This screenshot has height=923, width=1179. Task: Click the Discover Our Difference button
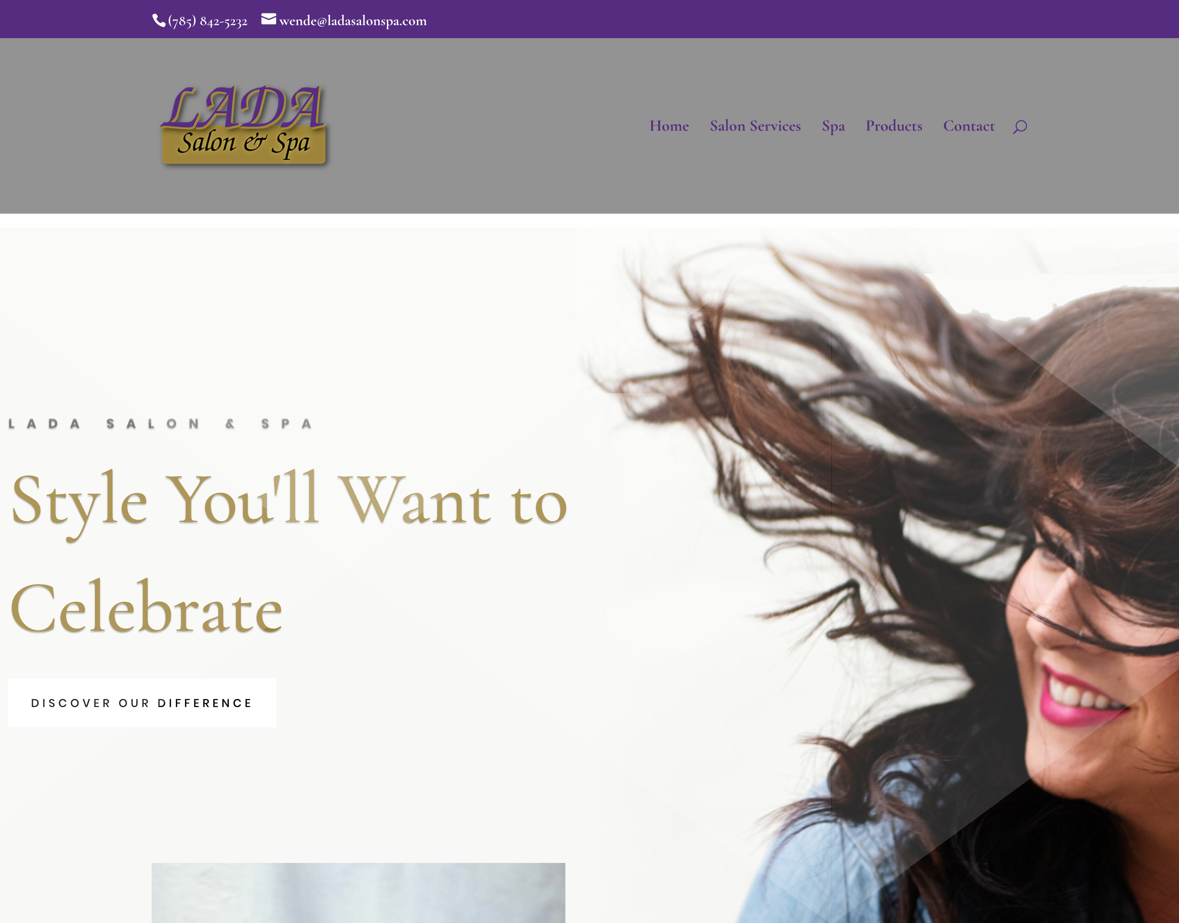pyautogui.click(x=142, y=703)
